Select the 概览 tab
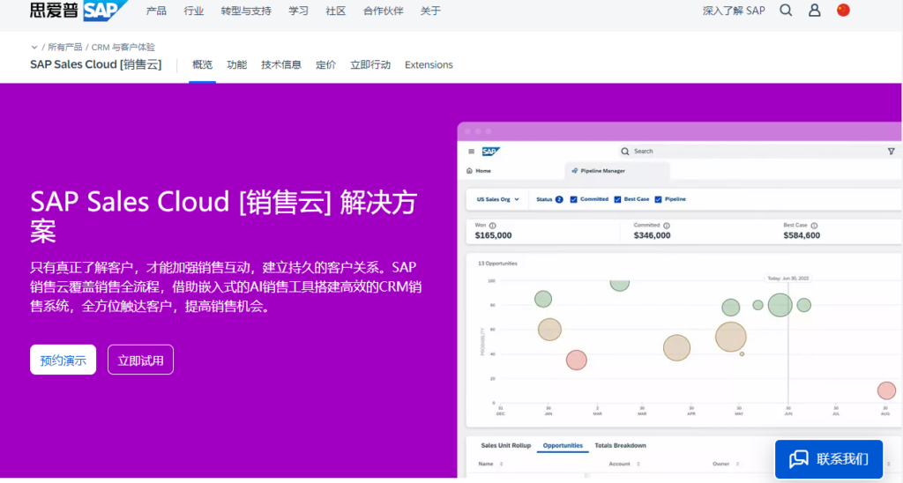The image size is (903, 483). coord(202,64)
